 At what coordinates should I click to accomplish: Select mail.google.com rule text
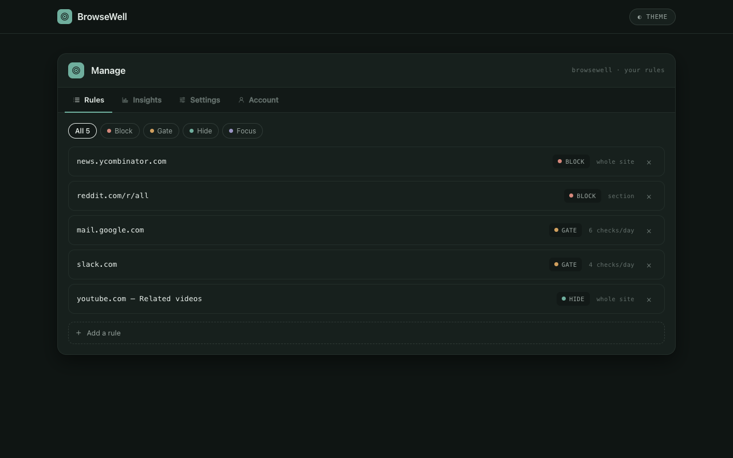[x=111, y=230]
